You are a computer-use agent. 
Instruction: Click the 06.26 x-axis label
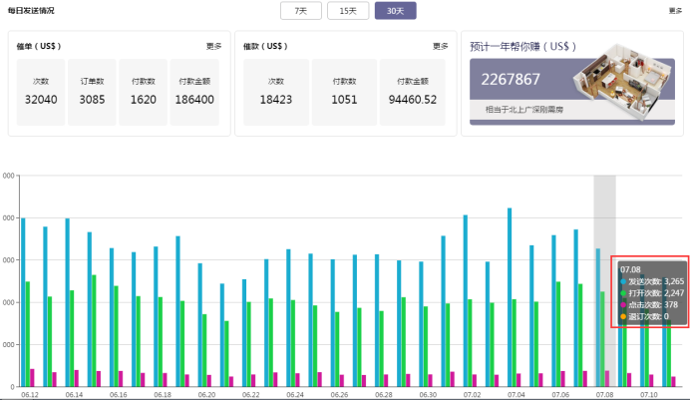click(339, 395)
